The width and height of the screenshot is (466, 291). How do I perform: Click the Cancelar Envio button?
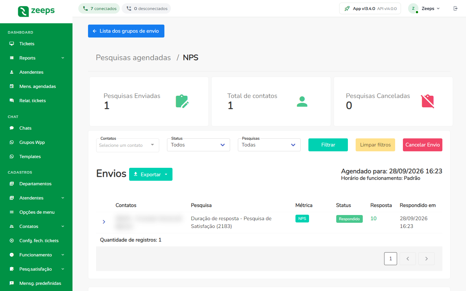coord(423,145)
